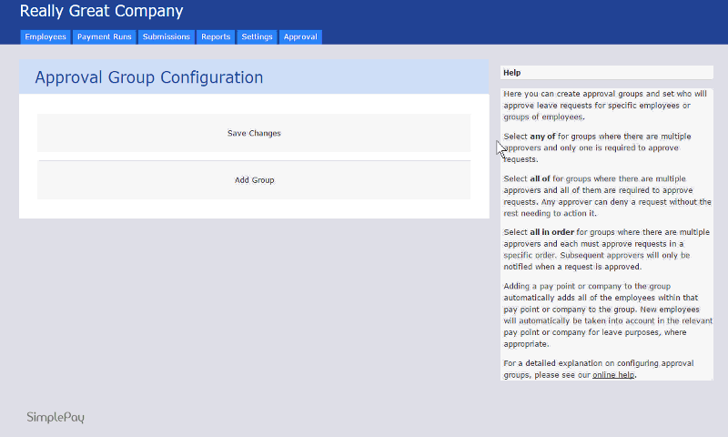Follow the online help link
Image resolution: width=728 pixels, height=437 pixels.
tap(613, 375)
